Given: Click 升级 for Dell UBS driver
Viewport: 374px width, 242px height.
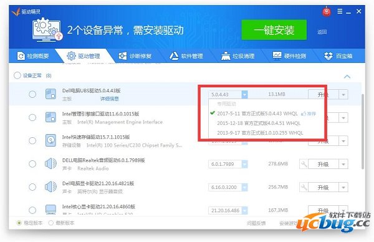Looking at the screenshot, I should tap(323, 95).
